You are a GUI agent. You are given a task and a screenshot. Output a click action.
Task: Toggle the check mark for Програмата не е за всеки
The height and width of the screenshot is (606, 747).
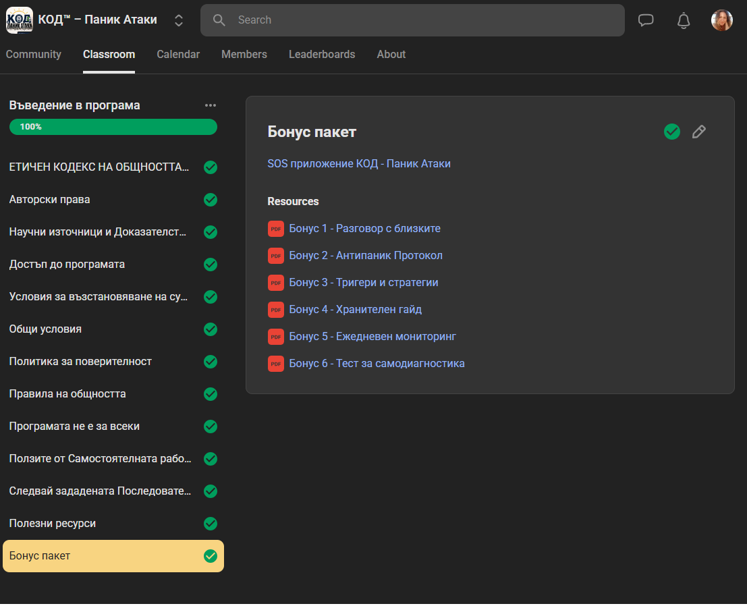tap(211, 426)
